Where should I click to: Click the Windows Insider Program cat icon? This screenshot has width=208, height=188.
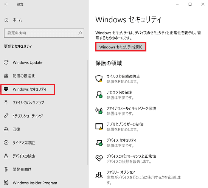[x=6, y=183]
